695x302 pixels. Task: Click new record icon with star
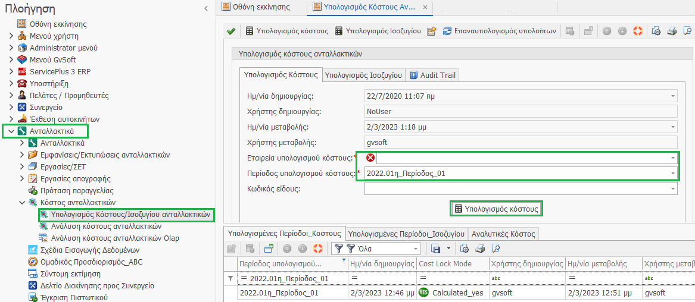(x=432, y=31)
